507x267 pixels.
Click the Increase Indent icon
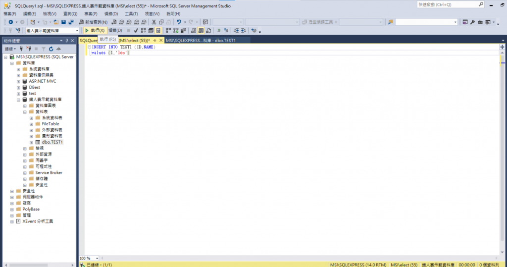point(244,30)
